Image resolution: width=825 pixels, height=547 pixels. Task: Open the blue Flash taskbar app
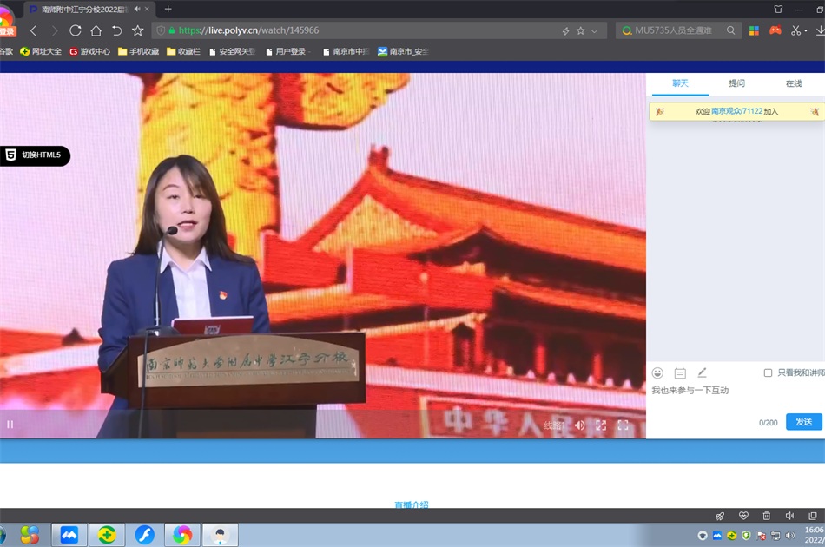tap(145, 535)
